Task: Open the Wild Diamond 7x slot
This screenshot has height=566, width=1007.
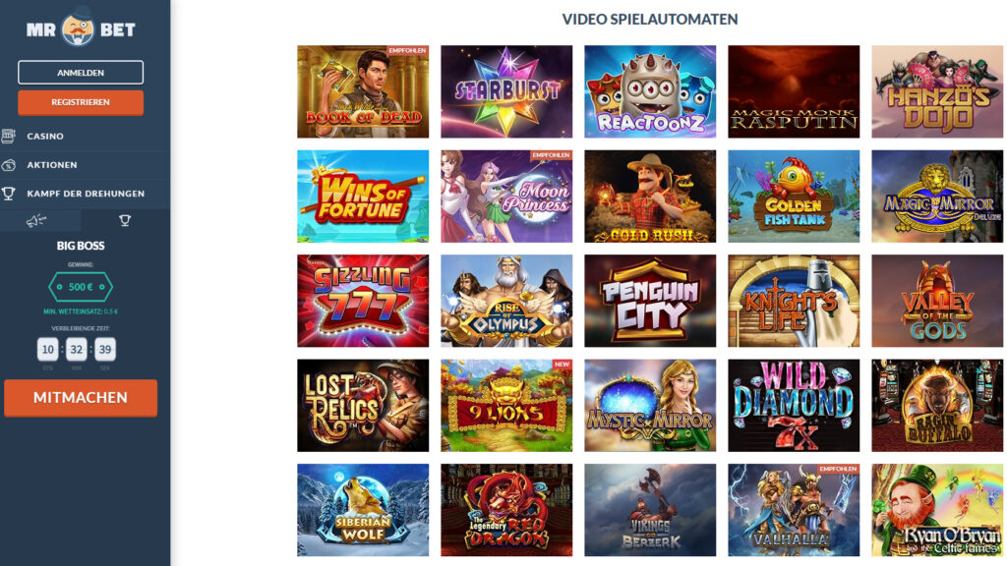Action: [794, 406]
